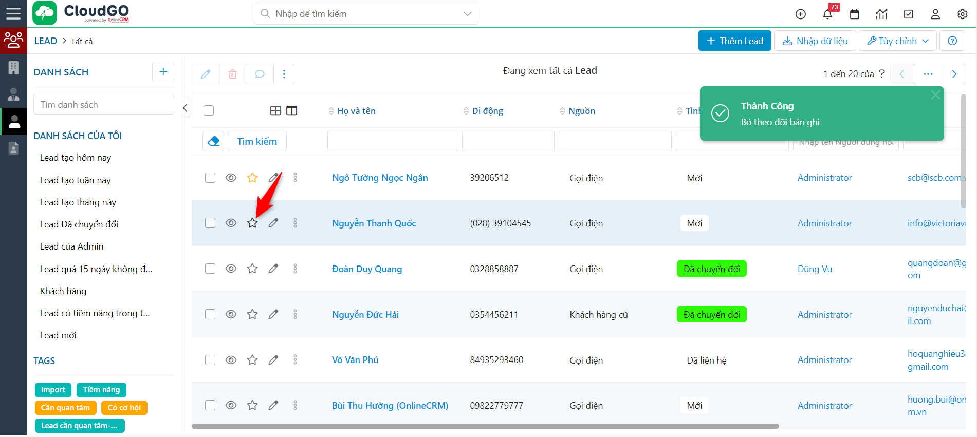The height and width of the screenshot is (437, 977).
Task: Filter by the Có cơ hội tag
Action: pos(124,408)
